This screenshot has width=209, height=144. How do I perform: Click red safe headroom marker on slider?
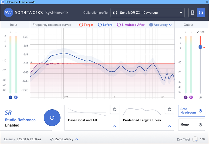(x=204, y=47)
